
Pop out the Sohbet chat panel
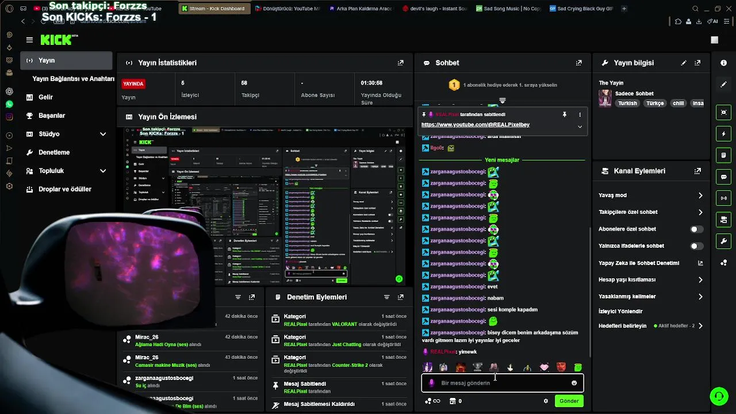pos(579,63)
